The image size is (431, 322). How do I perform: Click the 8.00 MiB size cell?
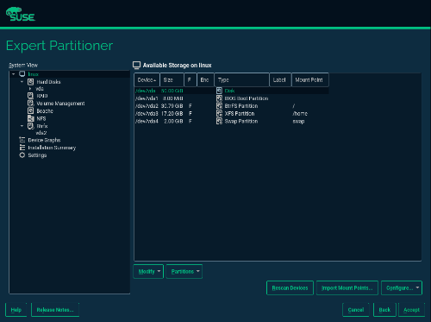tap(173, 98)
